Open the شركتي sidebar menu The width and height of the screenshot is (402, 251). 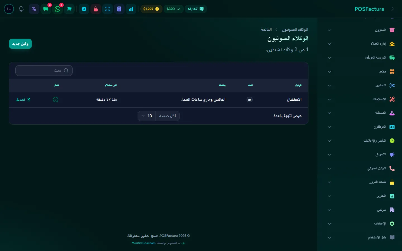pos(362,210)
